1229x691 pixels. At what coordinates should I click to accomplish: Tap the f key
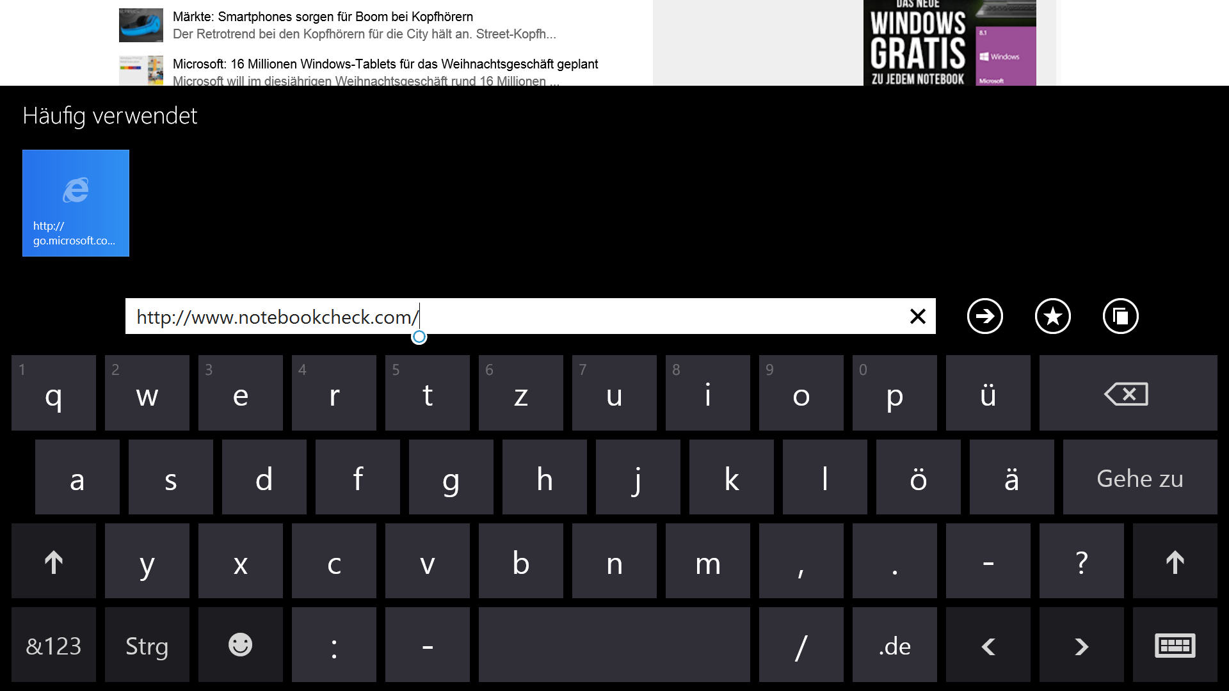358,477
